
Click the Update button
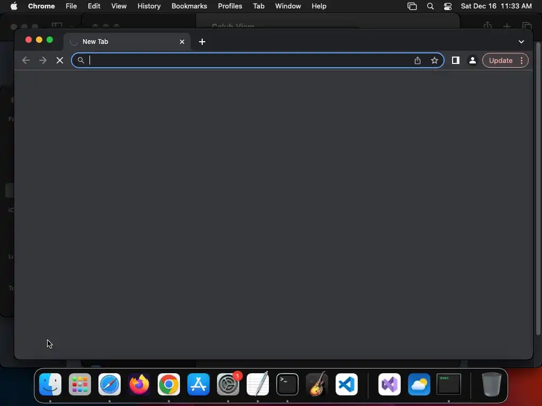(x=500, y=60)
